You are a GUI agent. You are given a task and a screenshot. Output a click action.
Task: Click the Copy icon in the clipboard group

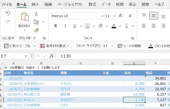pos(36,22)
